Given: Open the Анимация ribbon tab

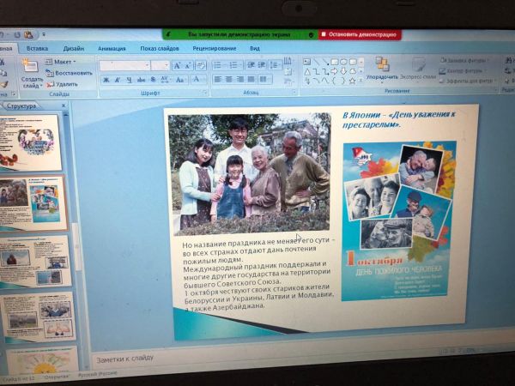Looking at the screenshot, I should [112, 48].
